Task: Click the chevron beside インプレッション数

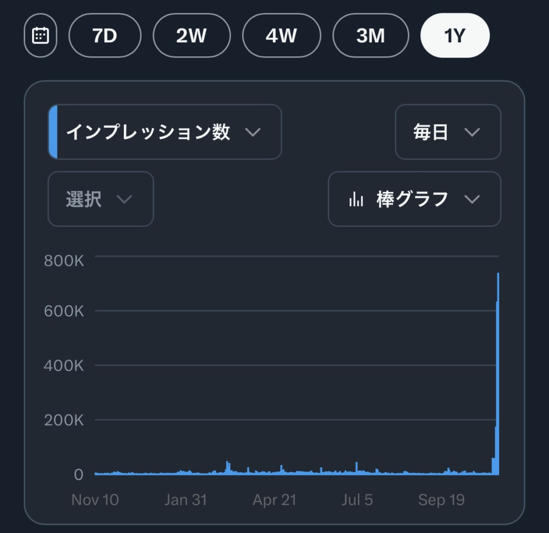Action: 253,132
